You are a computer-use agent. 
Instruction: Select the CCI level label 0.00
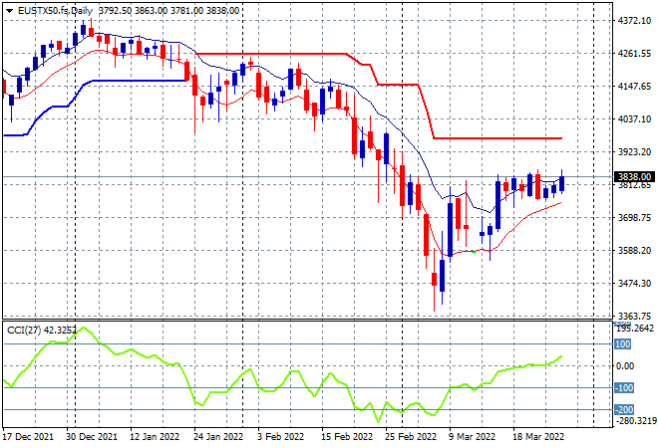click(624, 366)
